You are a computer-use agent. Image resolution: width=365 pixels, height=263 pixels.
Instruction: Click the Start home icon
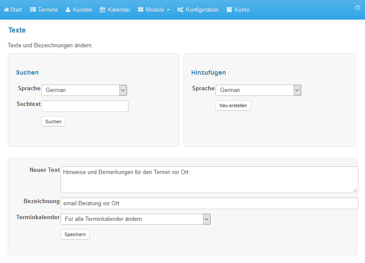[7, 10]
